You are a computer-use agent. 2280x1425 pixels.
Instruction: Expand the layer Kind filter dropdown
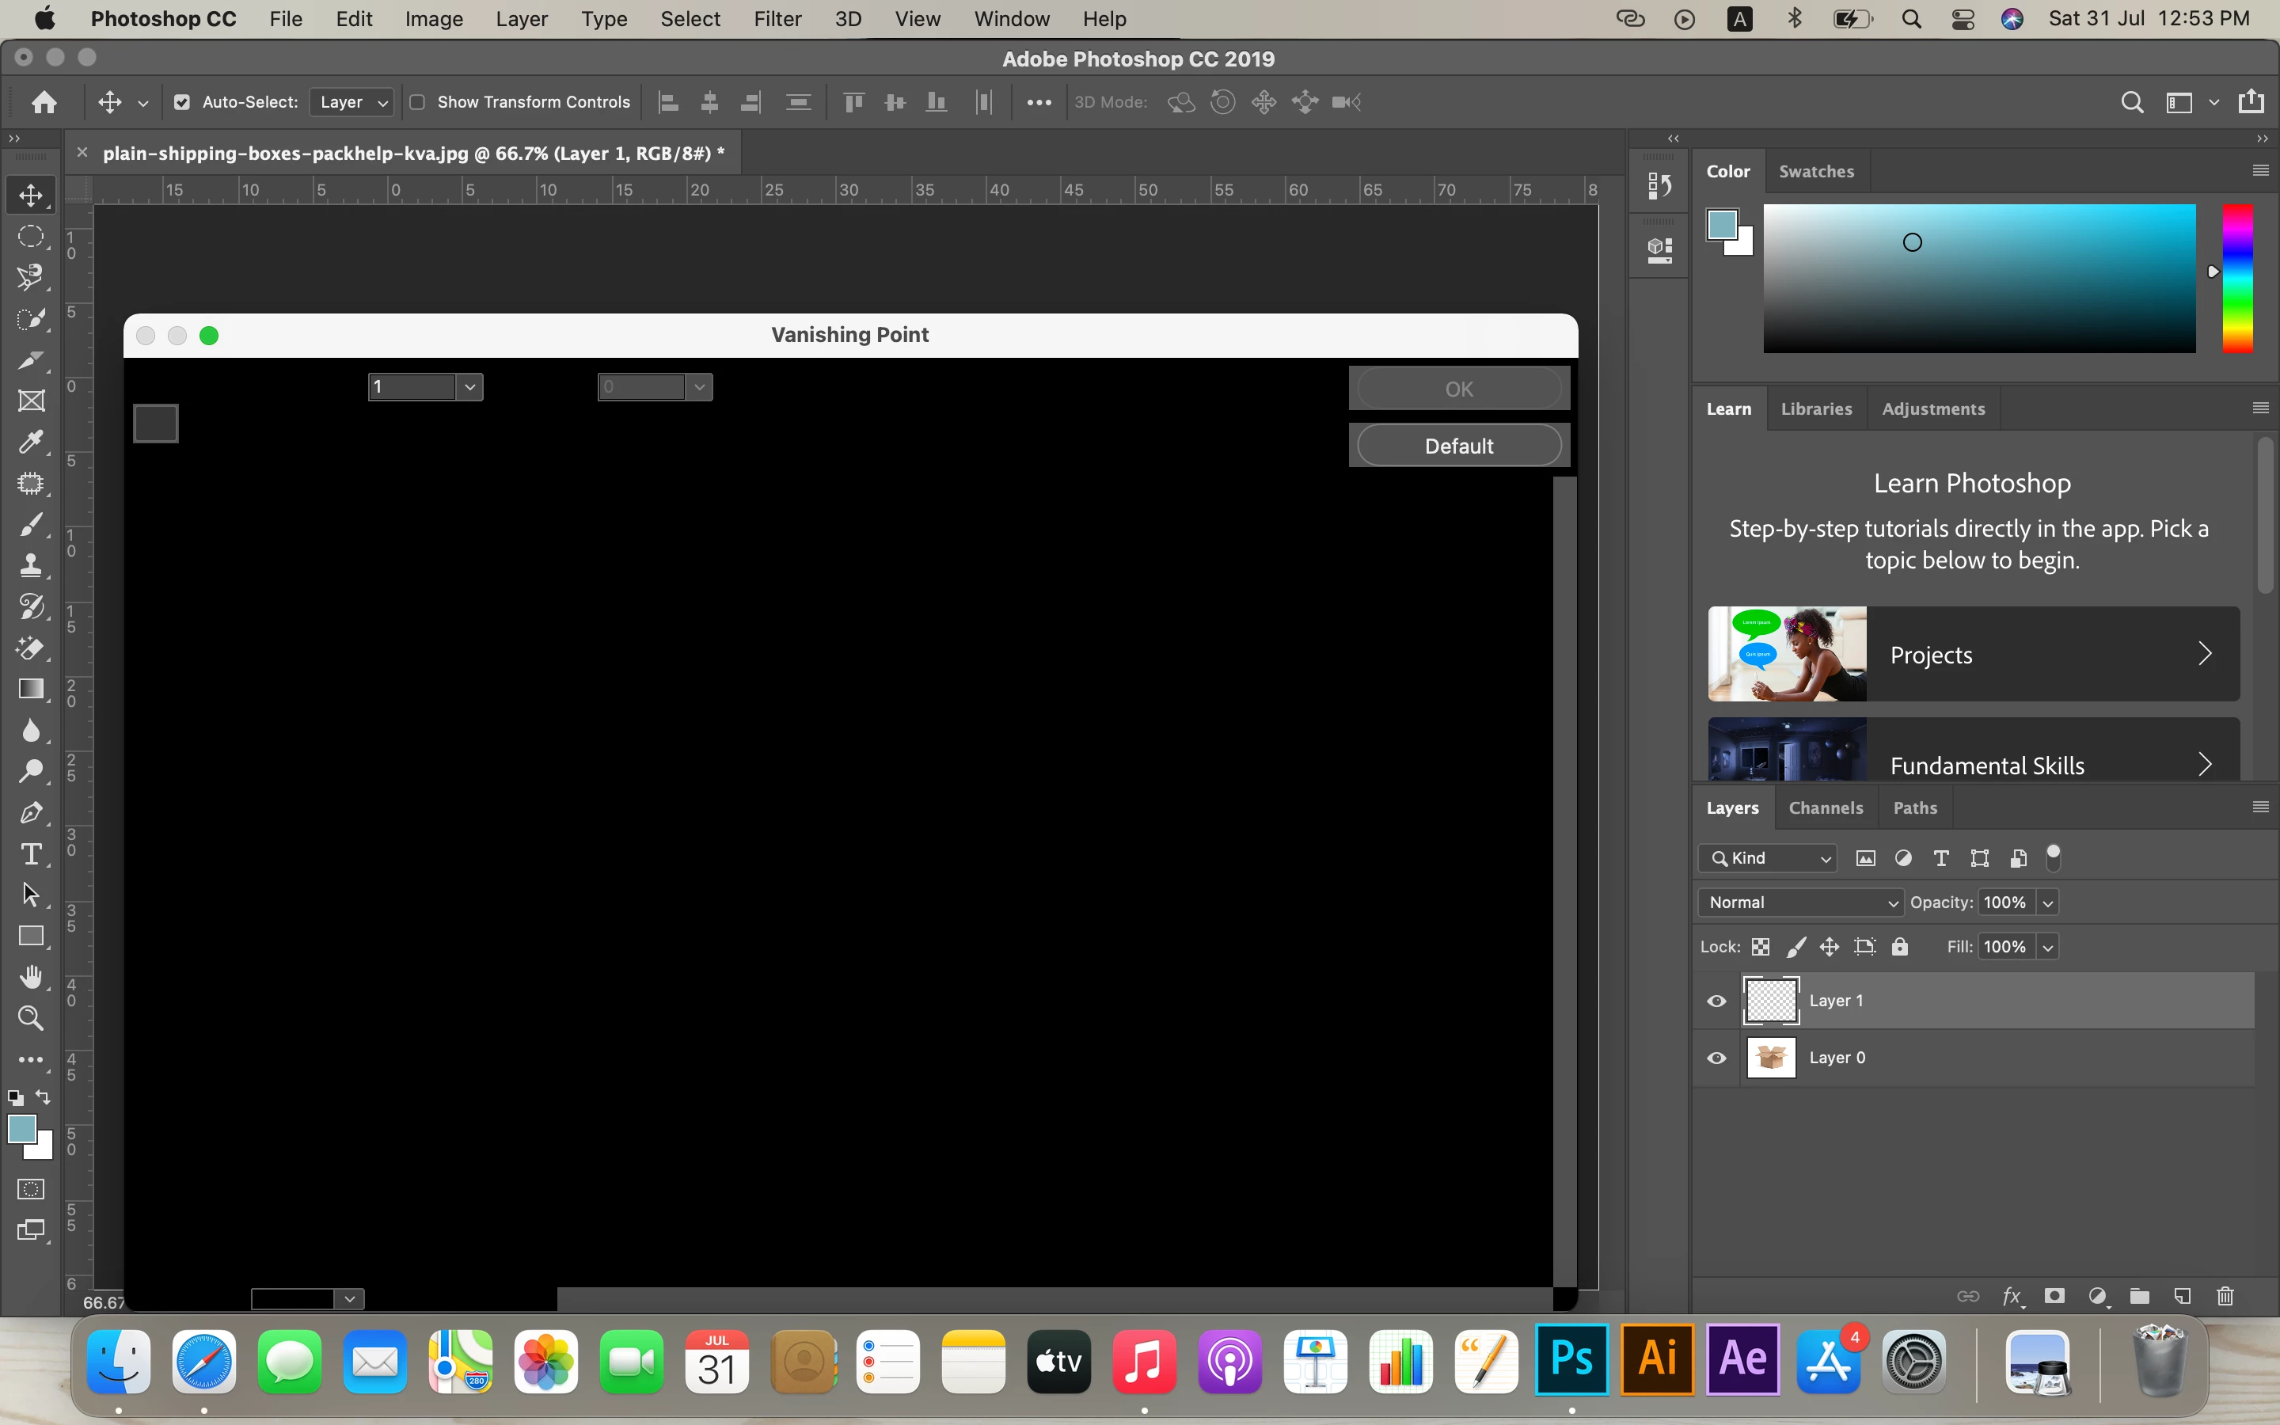point(1769,857)
